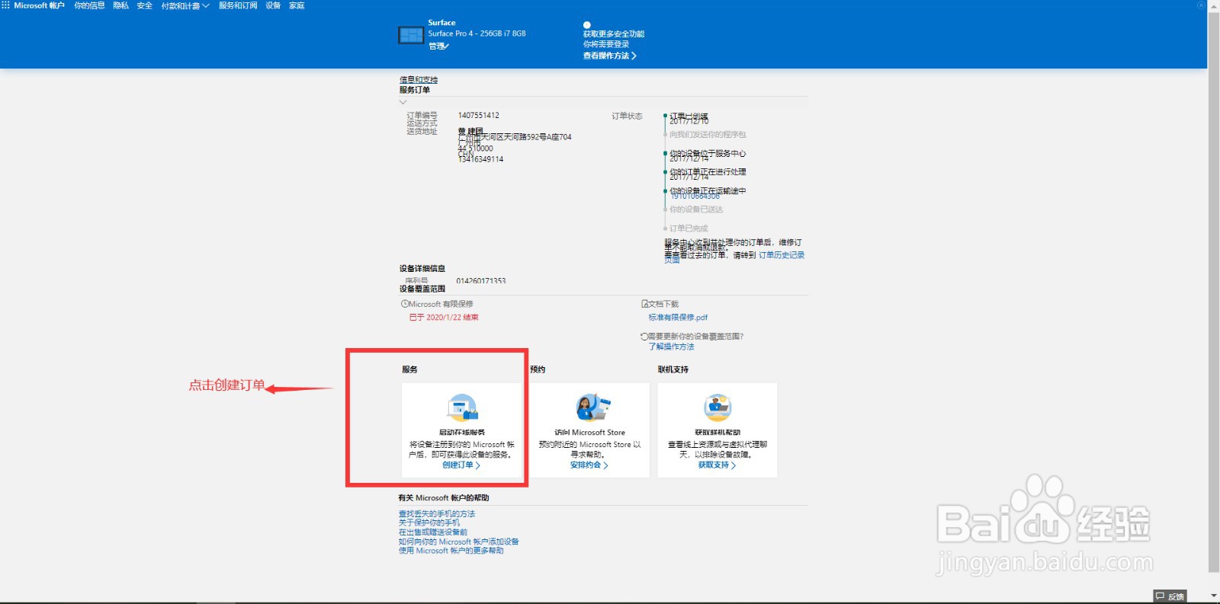
Task: Click warranty expiry text 已于 2020/1/22 结束
Action: (444, 318)
